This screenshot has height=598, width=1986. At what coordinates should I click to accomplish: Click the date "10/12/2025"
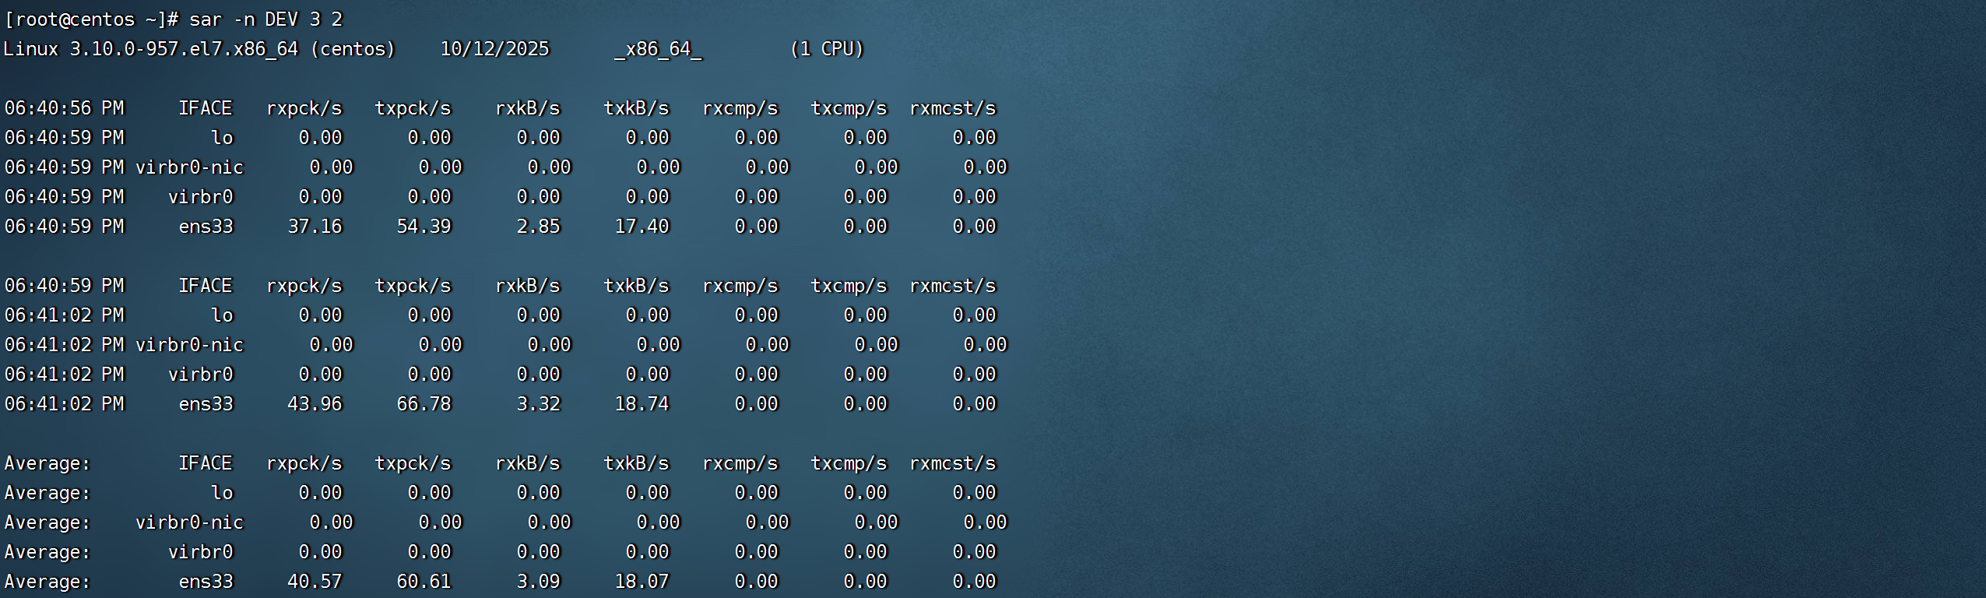click(495, 49)
